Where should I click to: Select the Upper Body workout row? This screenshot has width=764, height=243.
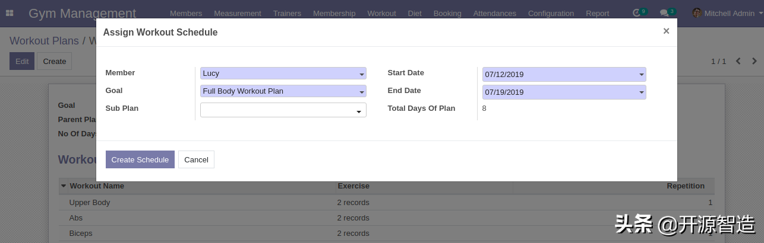(90, 203)
